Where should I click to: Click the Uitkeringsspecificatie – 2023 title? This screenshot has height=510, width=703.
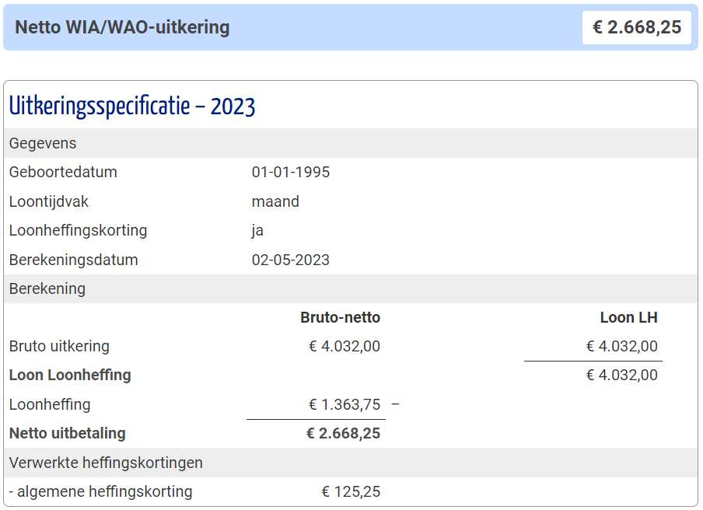coord(132,107)
